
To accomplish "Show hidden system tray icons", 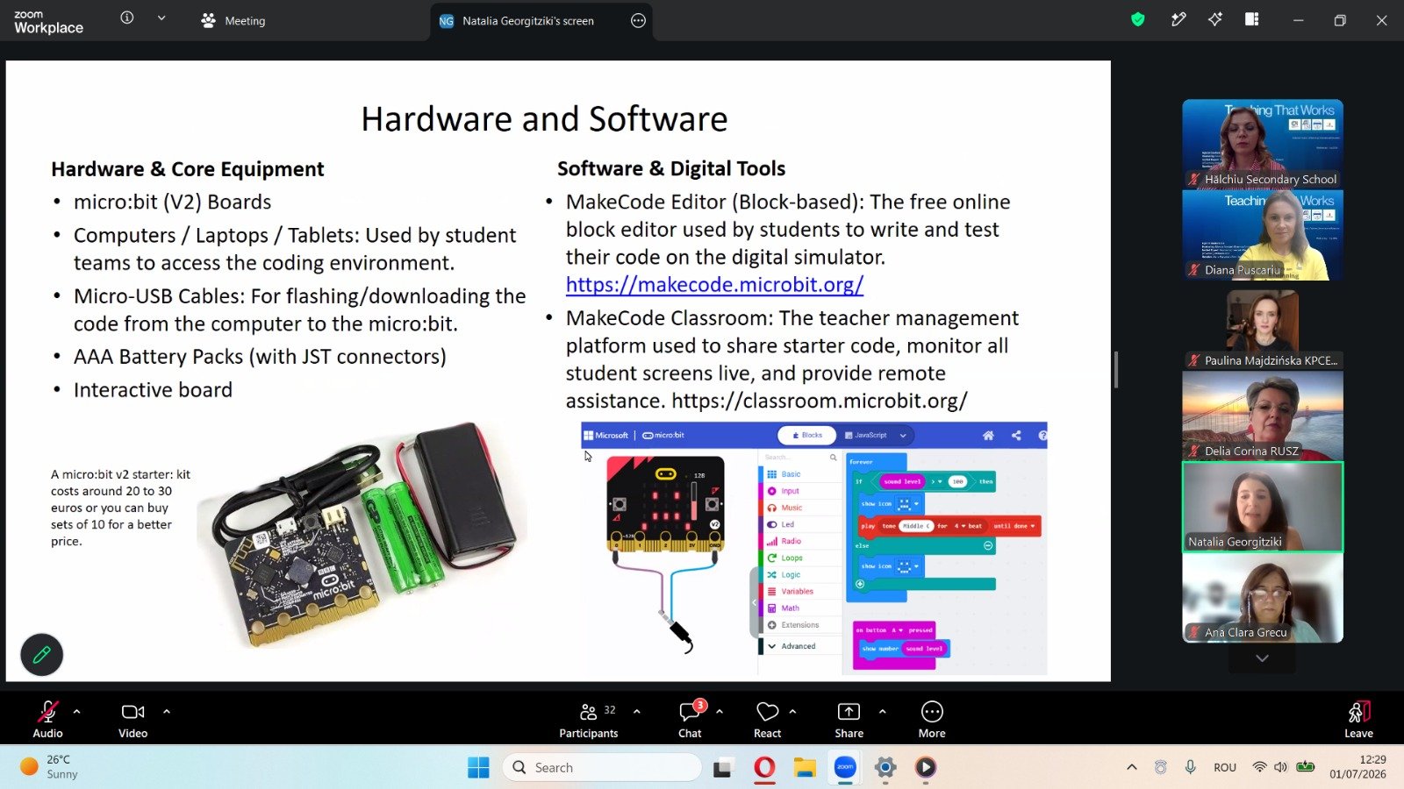I will coord(1132,767).
